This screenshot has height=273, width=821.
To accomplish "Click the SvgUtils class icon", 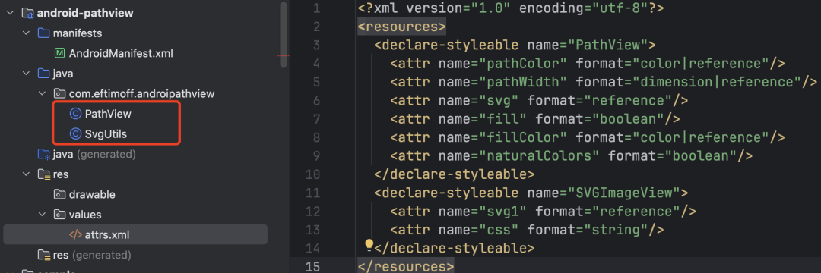I will [x=75, y=134].
